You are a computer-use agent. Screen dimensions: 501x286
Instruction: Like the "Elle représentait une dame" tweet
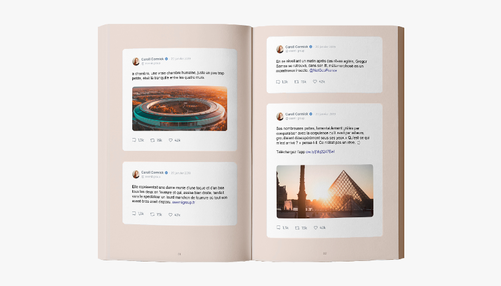tap(171, 215)
